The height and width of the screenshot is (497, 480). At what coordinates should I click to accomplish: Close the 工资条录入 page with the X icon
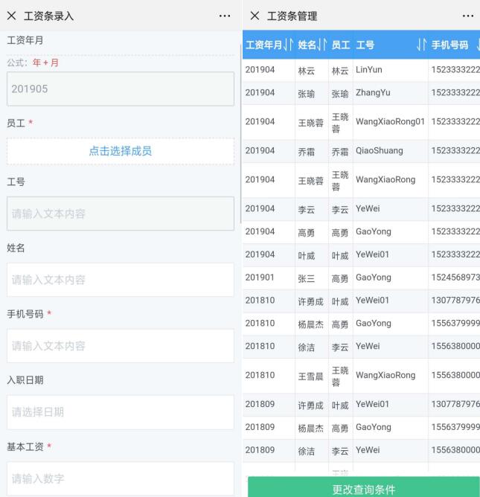tap(11, 16)
